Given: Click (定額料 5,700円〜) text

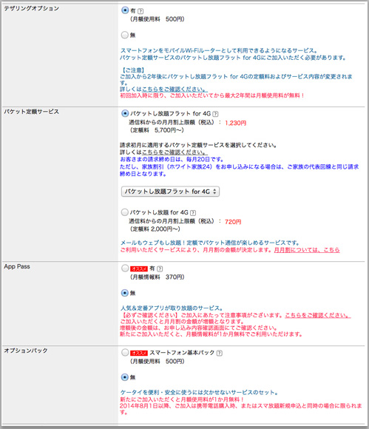Looking at the screenshot, I should [x=157, y=130].
